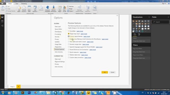Enable Quick measures checkbox
Image resolution: width=170 pixels, height=95 pixels.
pyautogui.click(x=69, y=52)
